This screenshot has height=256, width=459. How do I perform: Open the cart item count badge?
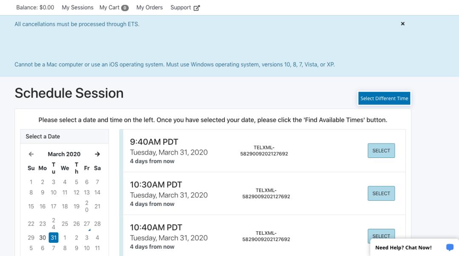[x=125, y=8]
